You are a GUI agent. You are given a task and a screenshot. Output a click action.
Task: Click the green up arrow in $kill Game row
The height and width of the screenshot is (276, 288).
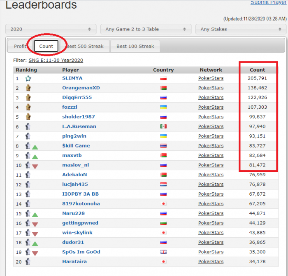(35, 147)
